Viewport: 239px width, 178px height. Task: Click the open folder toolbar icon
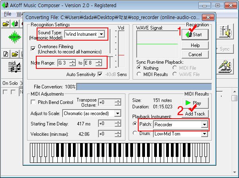point(6,24)
